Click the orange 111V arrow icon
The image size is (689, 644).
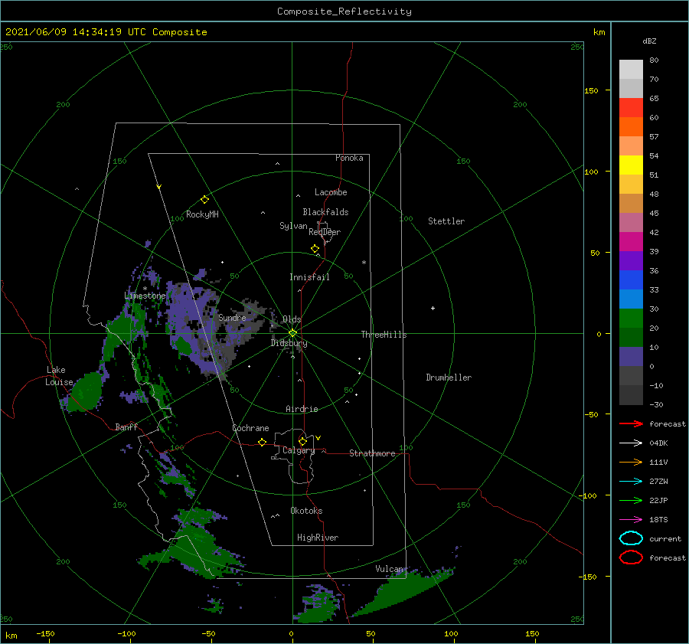631,462
